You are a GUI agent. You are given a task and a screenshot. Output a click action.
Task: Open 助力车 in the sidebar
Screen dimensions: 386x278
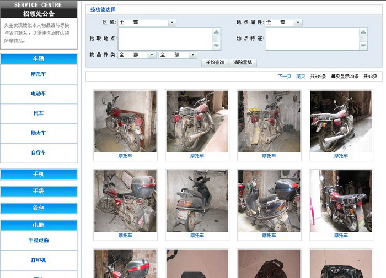(x=39, y=133)
